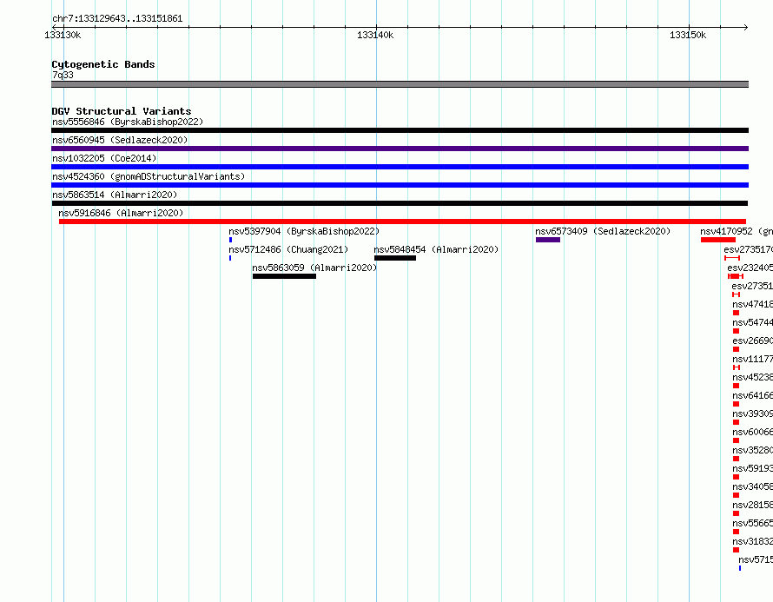Click the esv2669 variant label

[x=753, y=341]
